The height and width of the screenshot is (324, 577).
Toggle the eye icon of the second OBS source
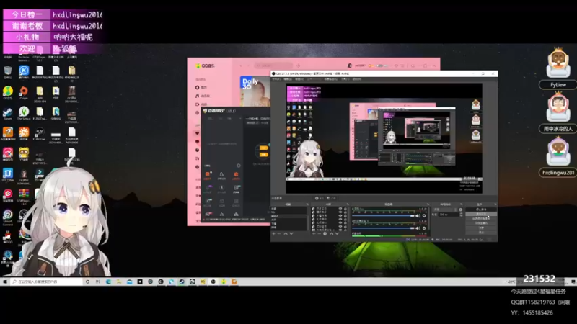(x=340, y=212)
